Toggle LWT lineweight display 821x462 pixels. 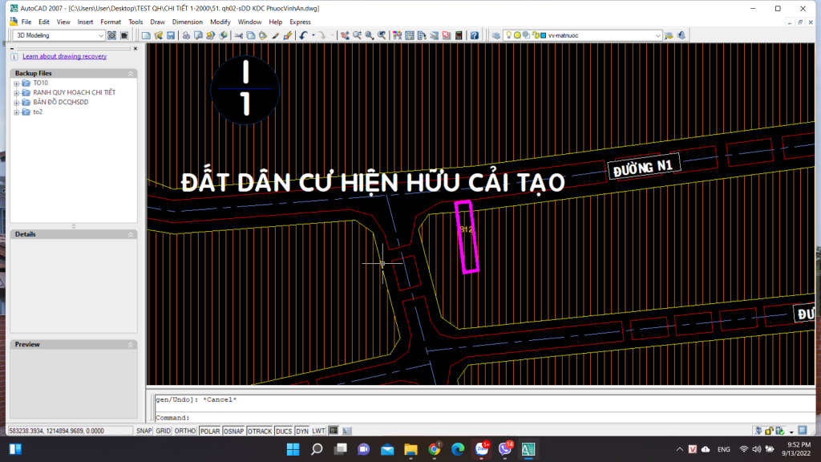pos(319,431)
